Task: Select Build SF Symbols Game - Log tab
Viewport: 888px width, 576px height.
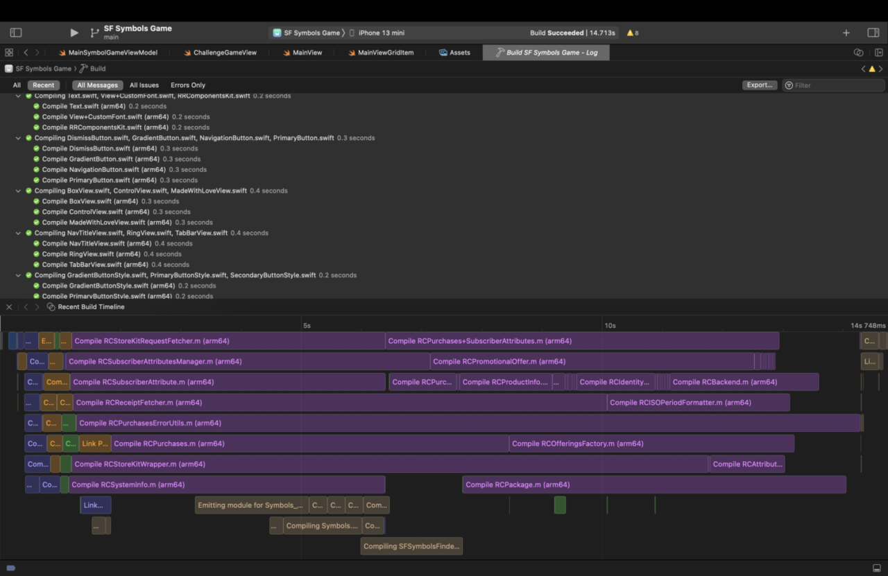Action: tap(546, 52)
